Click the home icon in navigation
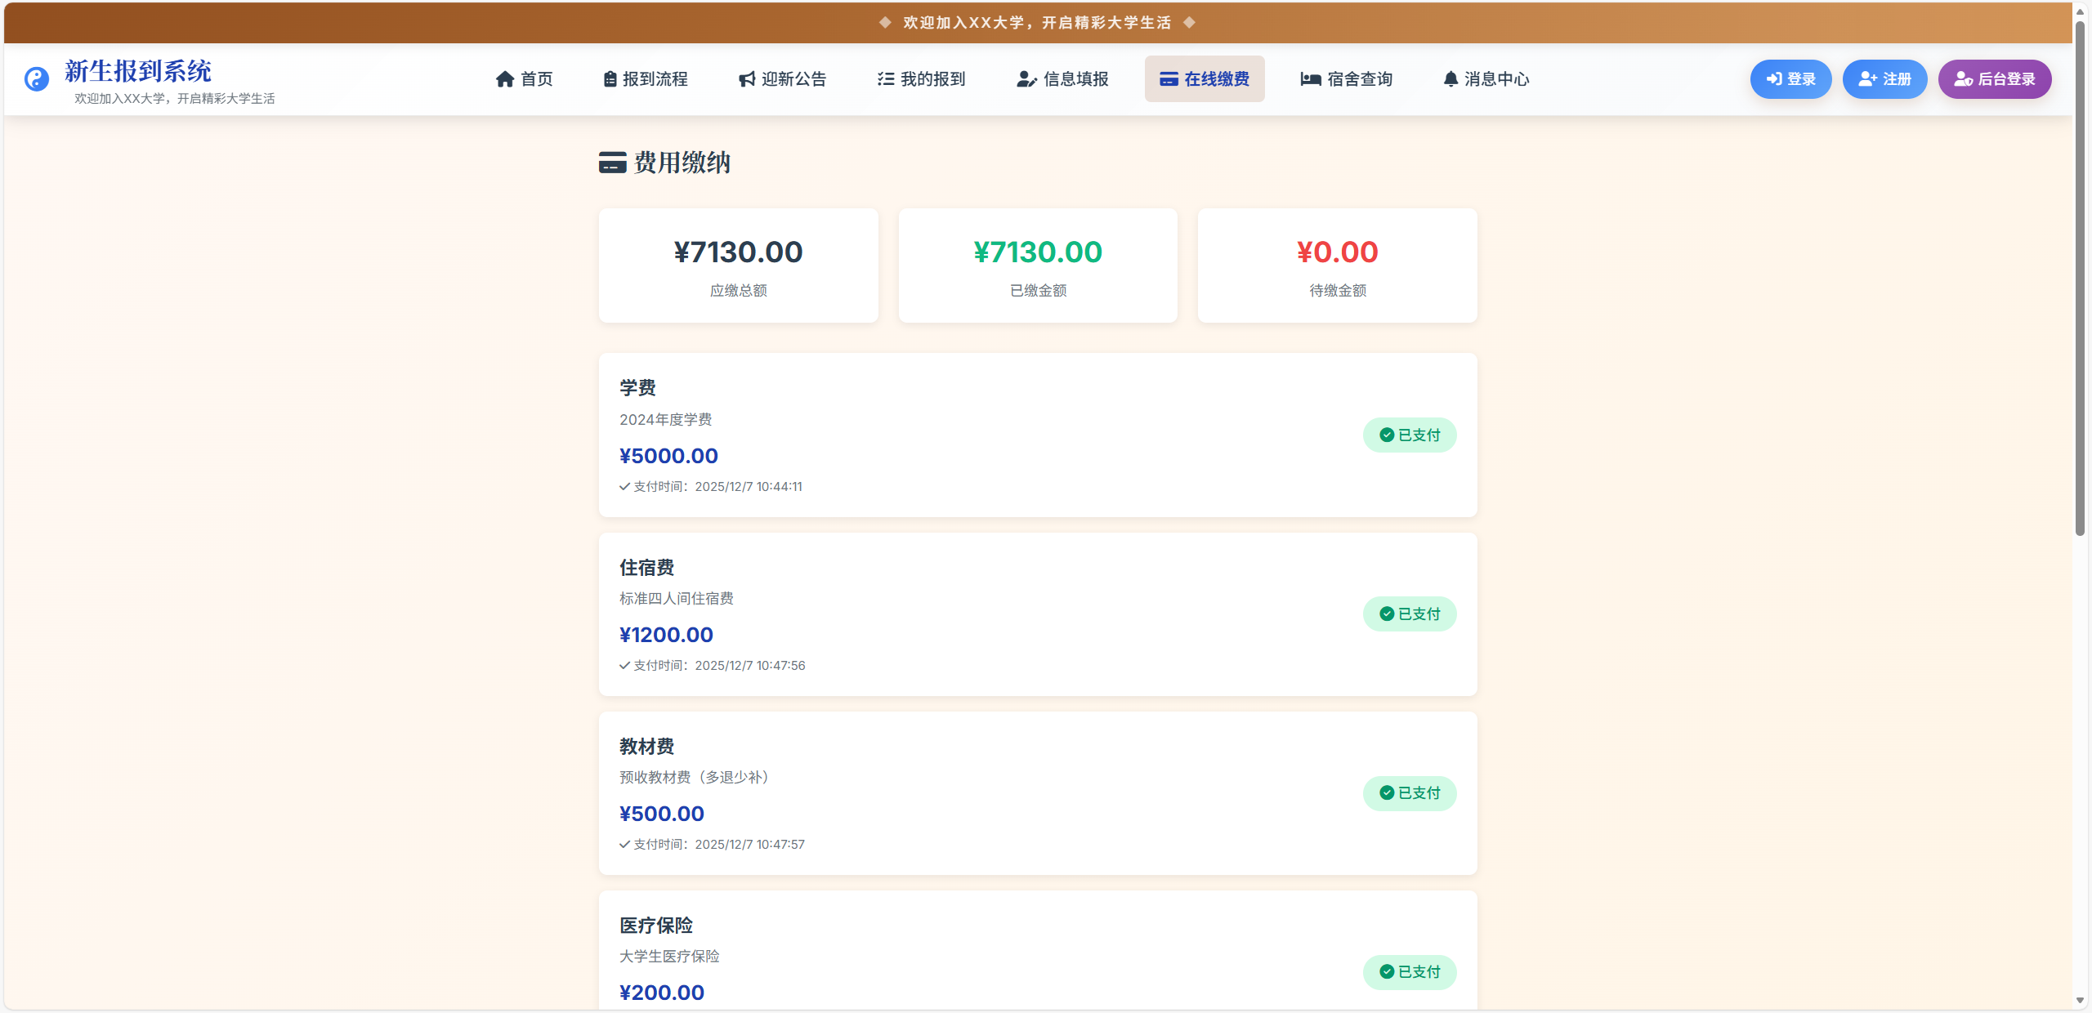This screenshot has width=2092, height=1013. point(505,79)
